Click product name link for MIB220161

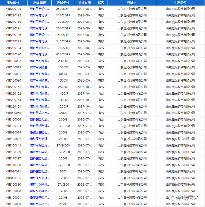pos(39,87)
